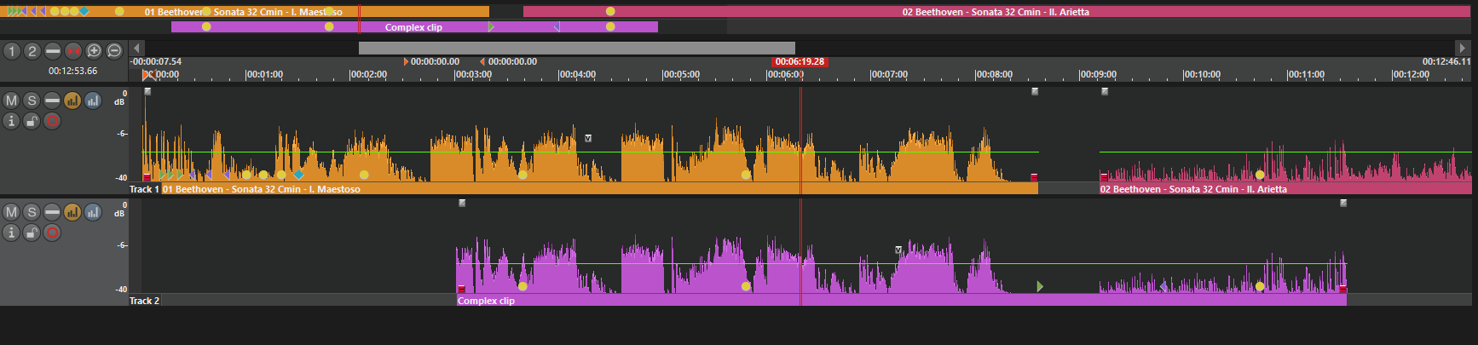Toggle the lock icon on Track 2

pyautogui.click(x=32, y=233)
